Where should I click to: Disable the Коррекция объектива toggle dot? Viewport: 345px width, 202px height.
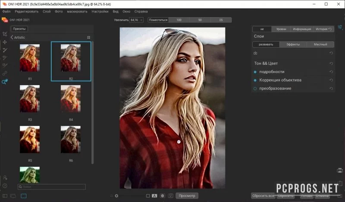pyautogui.click(x=255, y=80)
